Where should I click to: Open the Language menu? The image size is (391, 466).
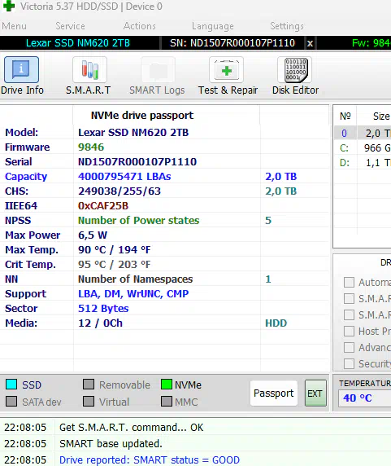click(213, 26)
